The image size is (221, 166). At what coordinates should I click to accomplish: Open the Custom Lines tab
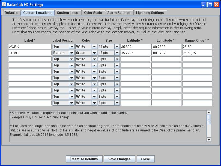67,13
